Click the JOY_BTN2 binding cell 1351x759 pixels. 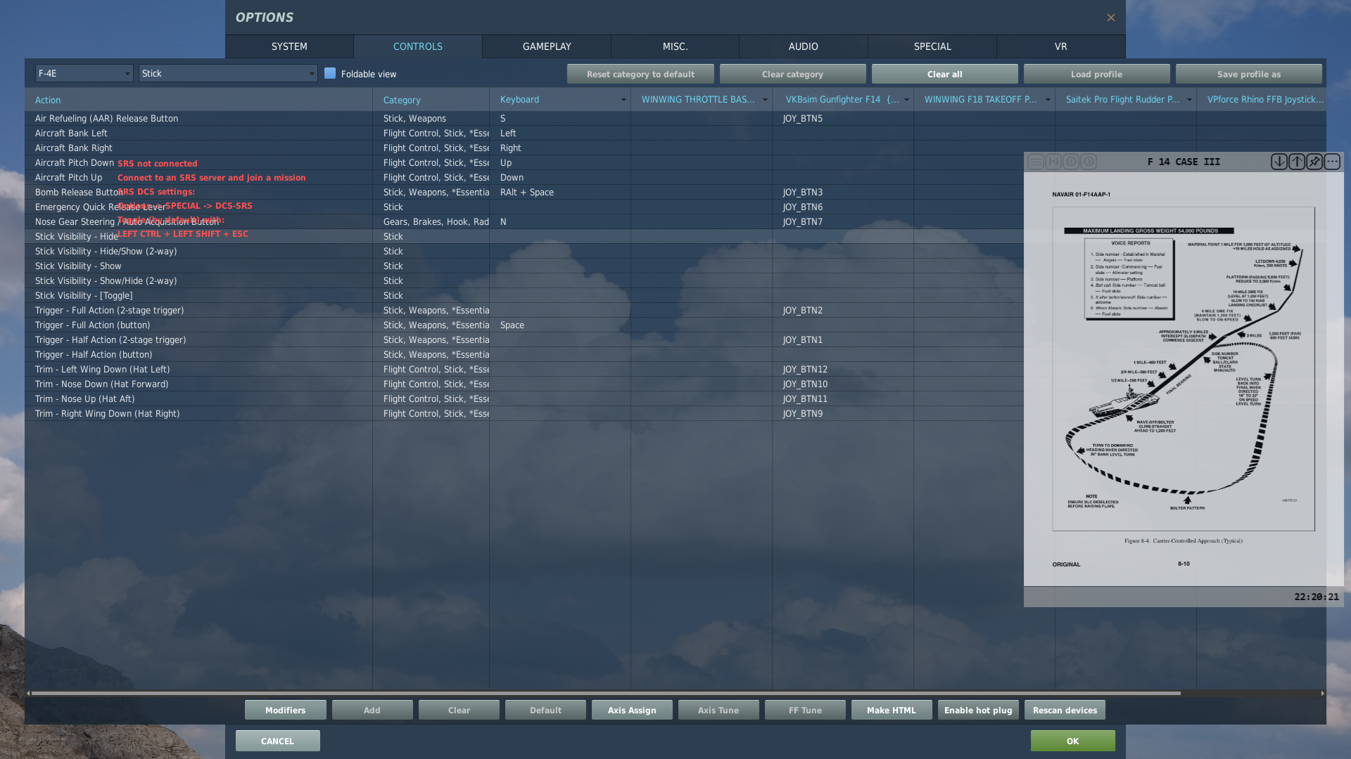click(843, 310)
